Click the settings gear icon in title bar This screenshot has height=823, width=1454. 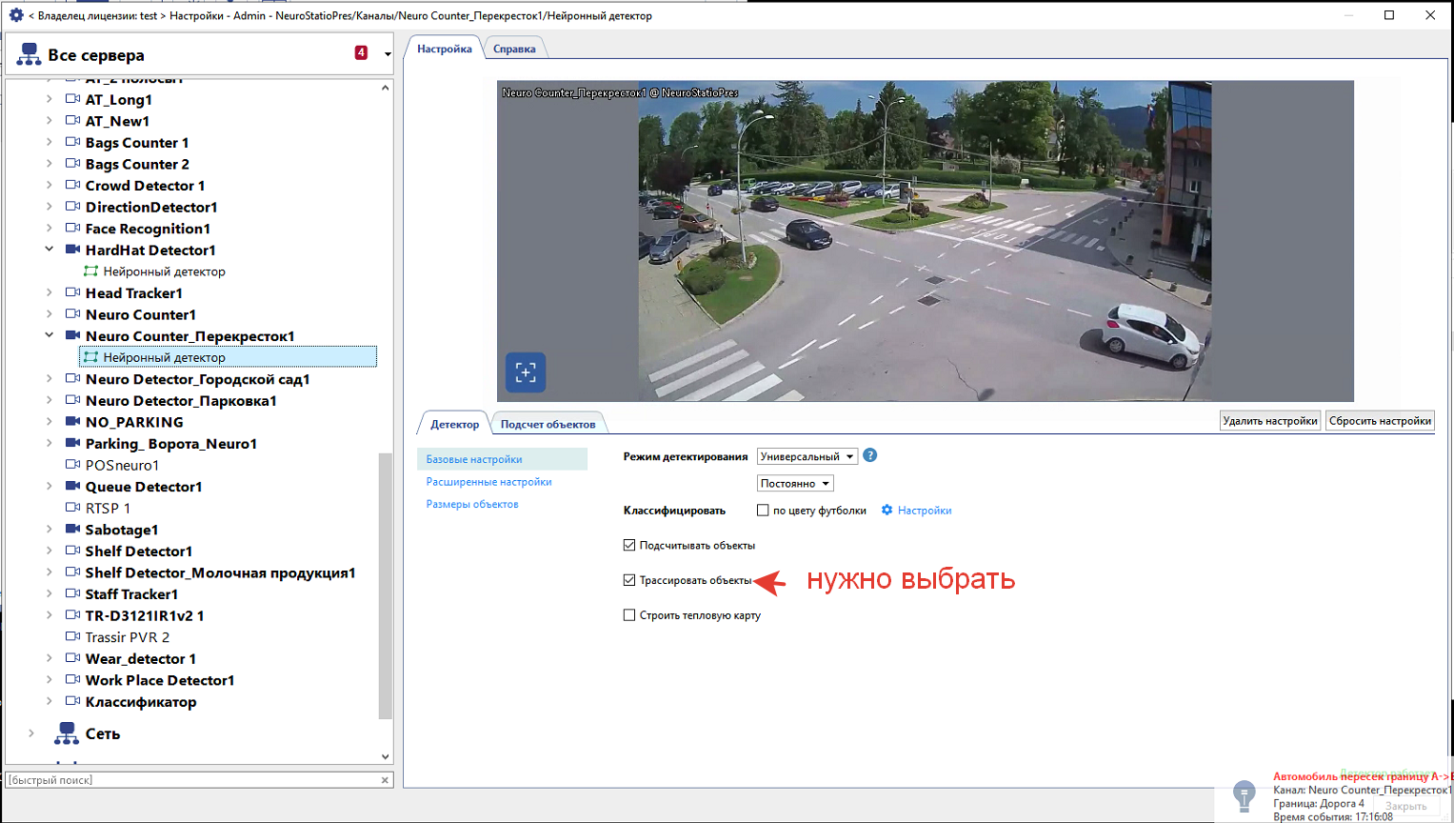(15, 15)
